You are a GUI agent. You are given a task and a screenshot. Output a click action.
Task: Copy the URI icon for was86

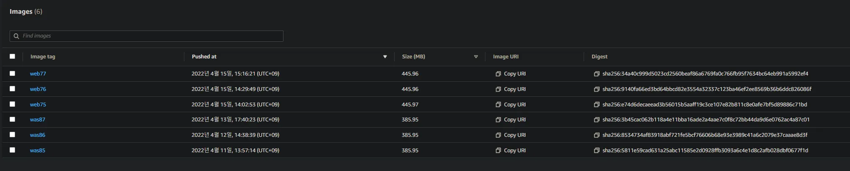click(498, 135)
